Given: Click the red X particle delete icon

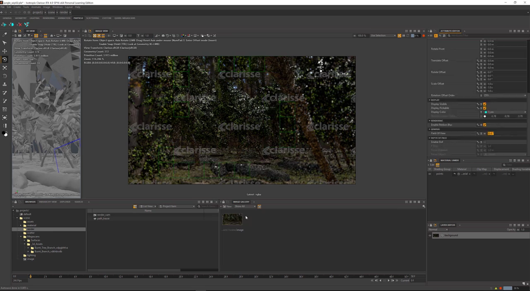Looking at the screenshot, I should tap(19, 25).
